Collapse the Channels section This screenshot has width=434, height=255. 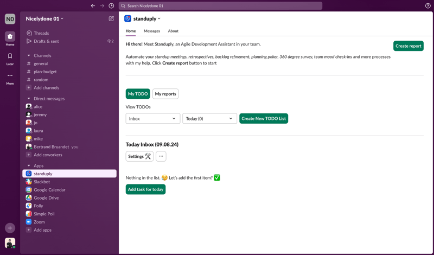tap(29, 55)
